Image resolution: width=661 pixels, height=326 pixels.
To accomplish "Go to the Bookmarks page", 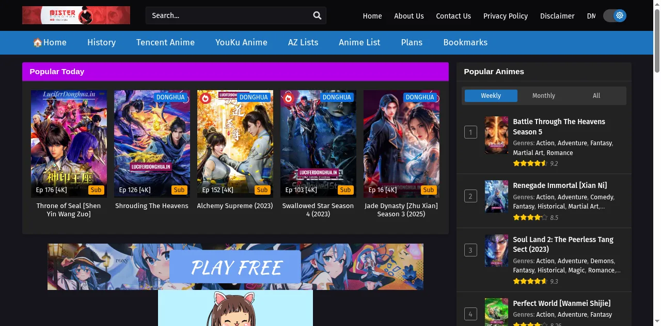I will click(x=465, y=42).
